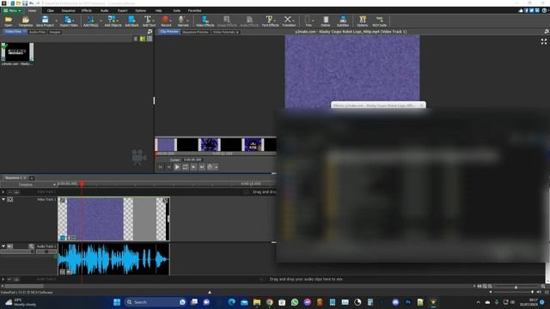
Task: Mute Audio Track 1
Action: click(x=9, y=246)
